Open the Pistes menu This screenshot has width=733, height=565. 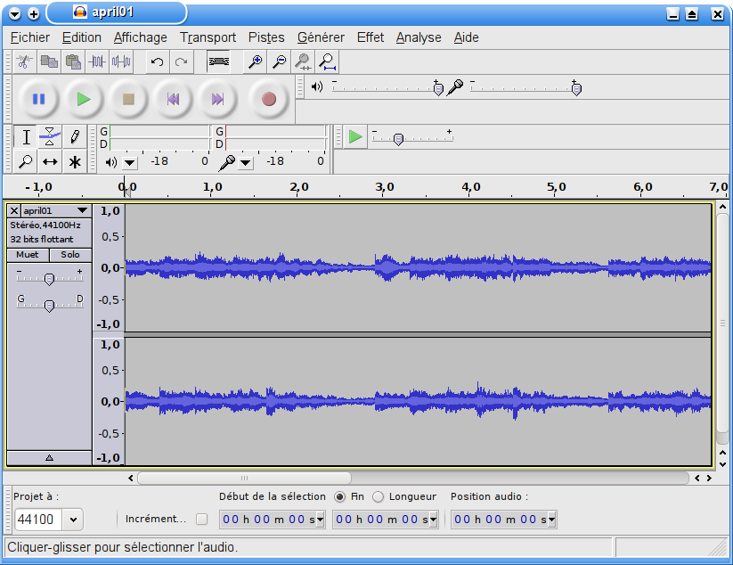(266, 37)
